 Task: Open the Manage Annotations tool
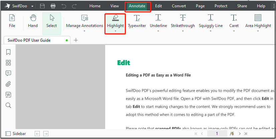click(x=85, y=21)
